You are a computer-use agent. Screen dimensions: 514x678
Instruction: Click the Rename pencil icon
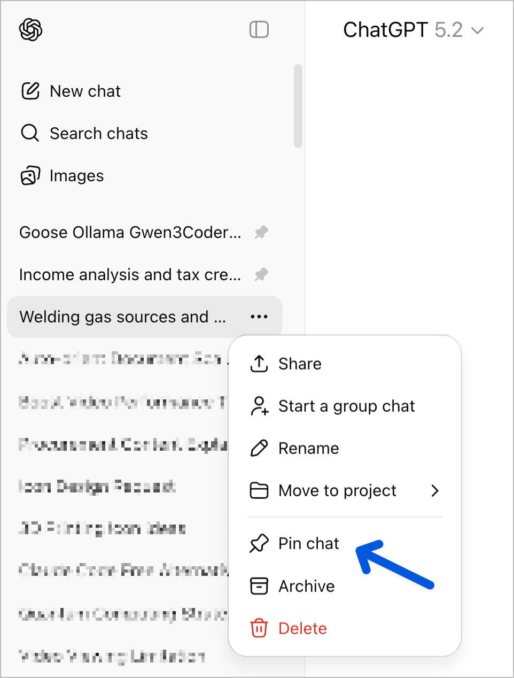(259, 448)
